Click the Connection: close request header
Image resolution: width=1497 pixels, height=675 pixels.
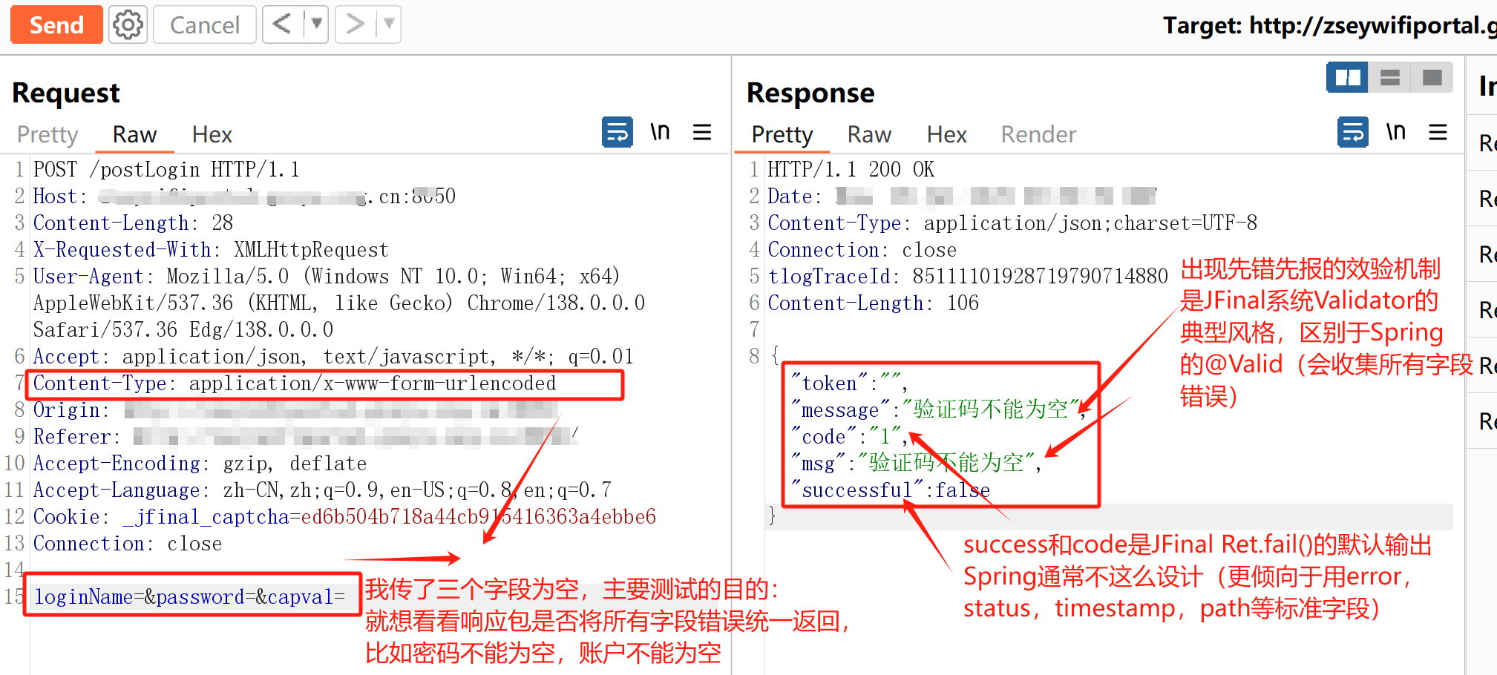(128, 544)
